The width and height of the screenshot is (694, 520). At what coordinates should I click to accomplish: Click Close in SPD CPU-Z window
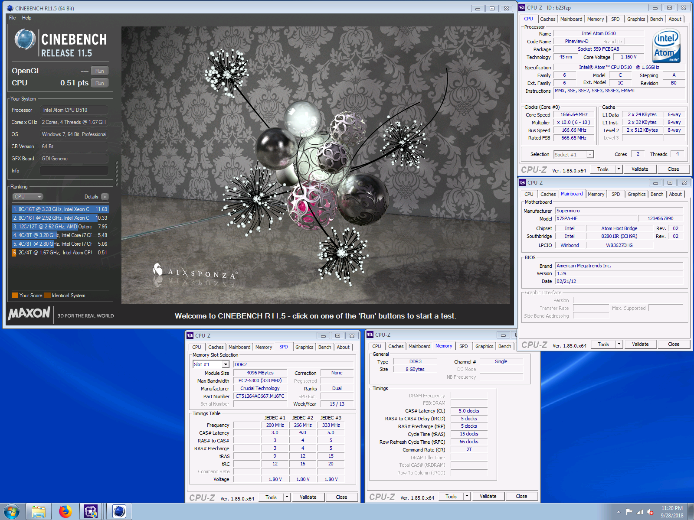click(x=341, y=497)
